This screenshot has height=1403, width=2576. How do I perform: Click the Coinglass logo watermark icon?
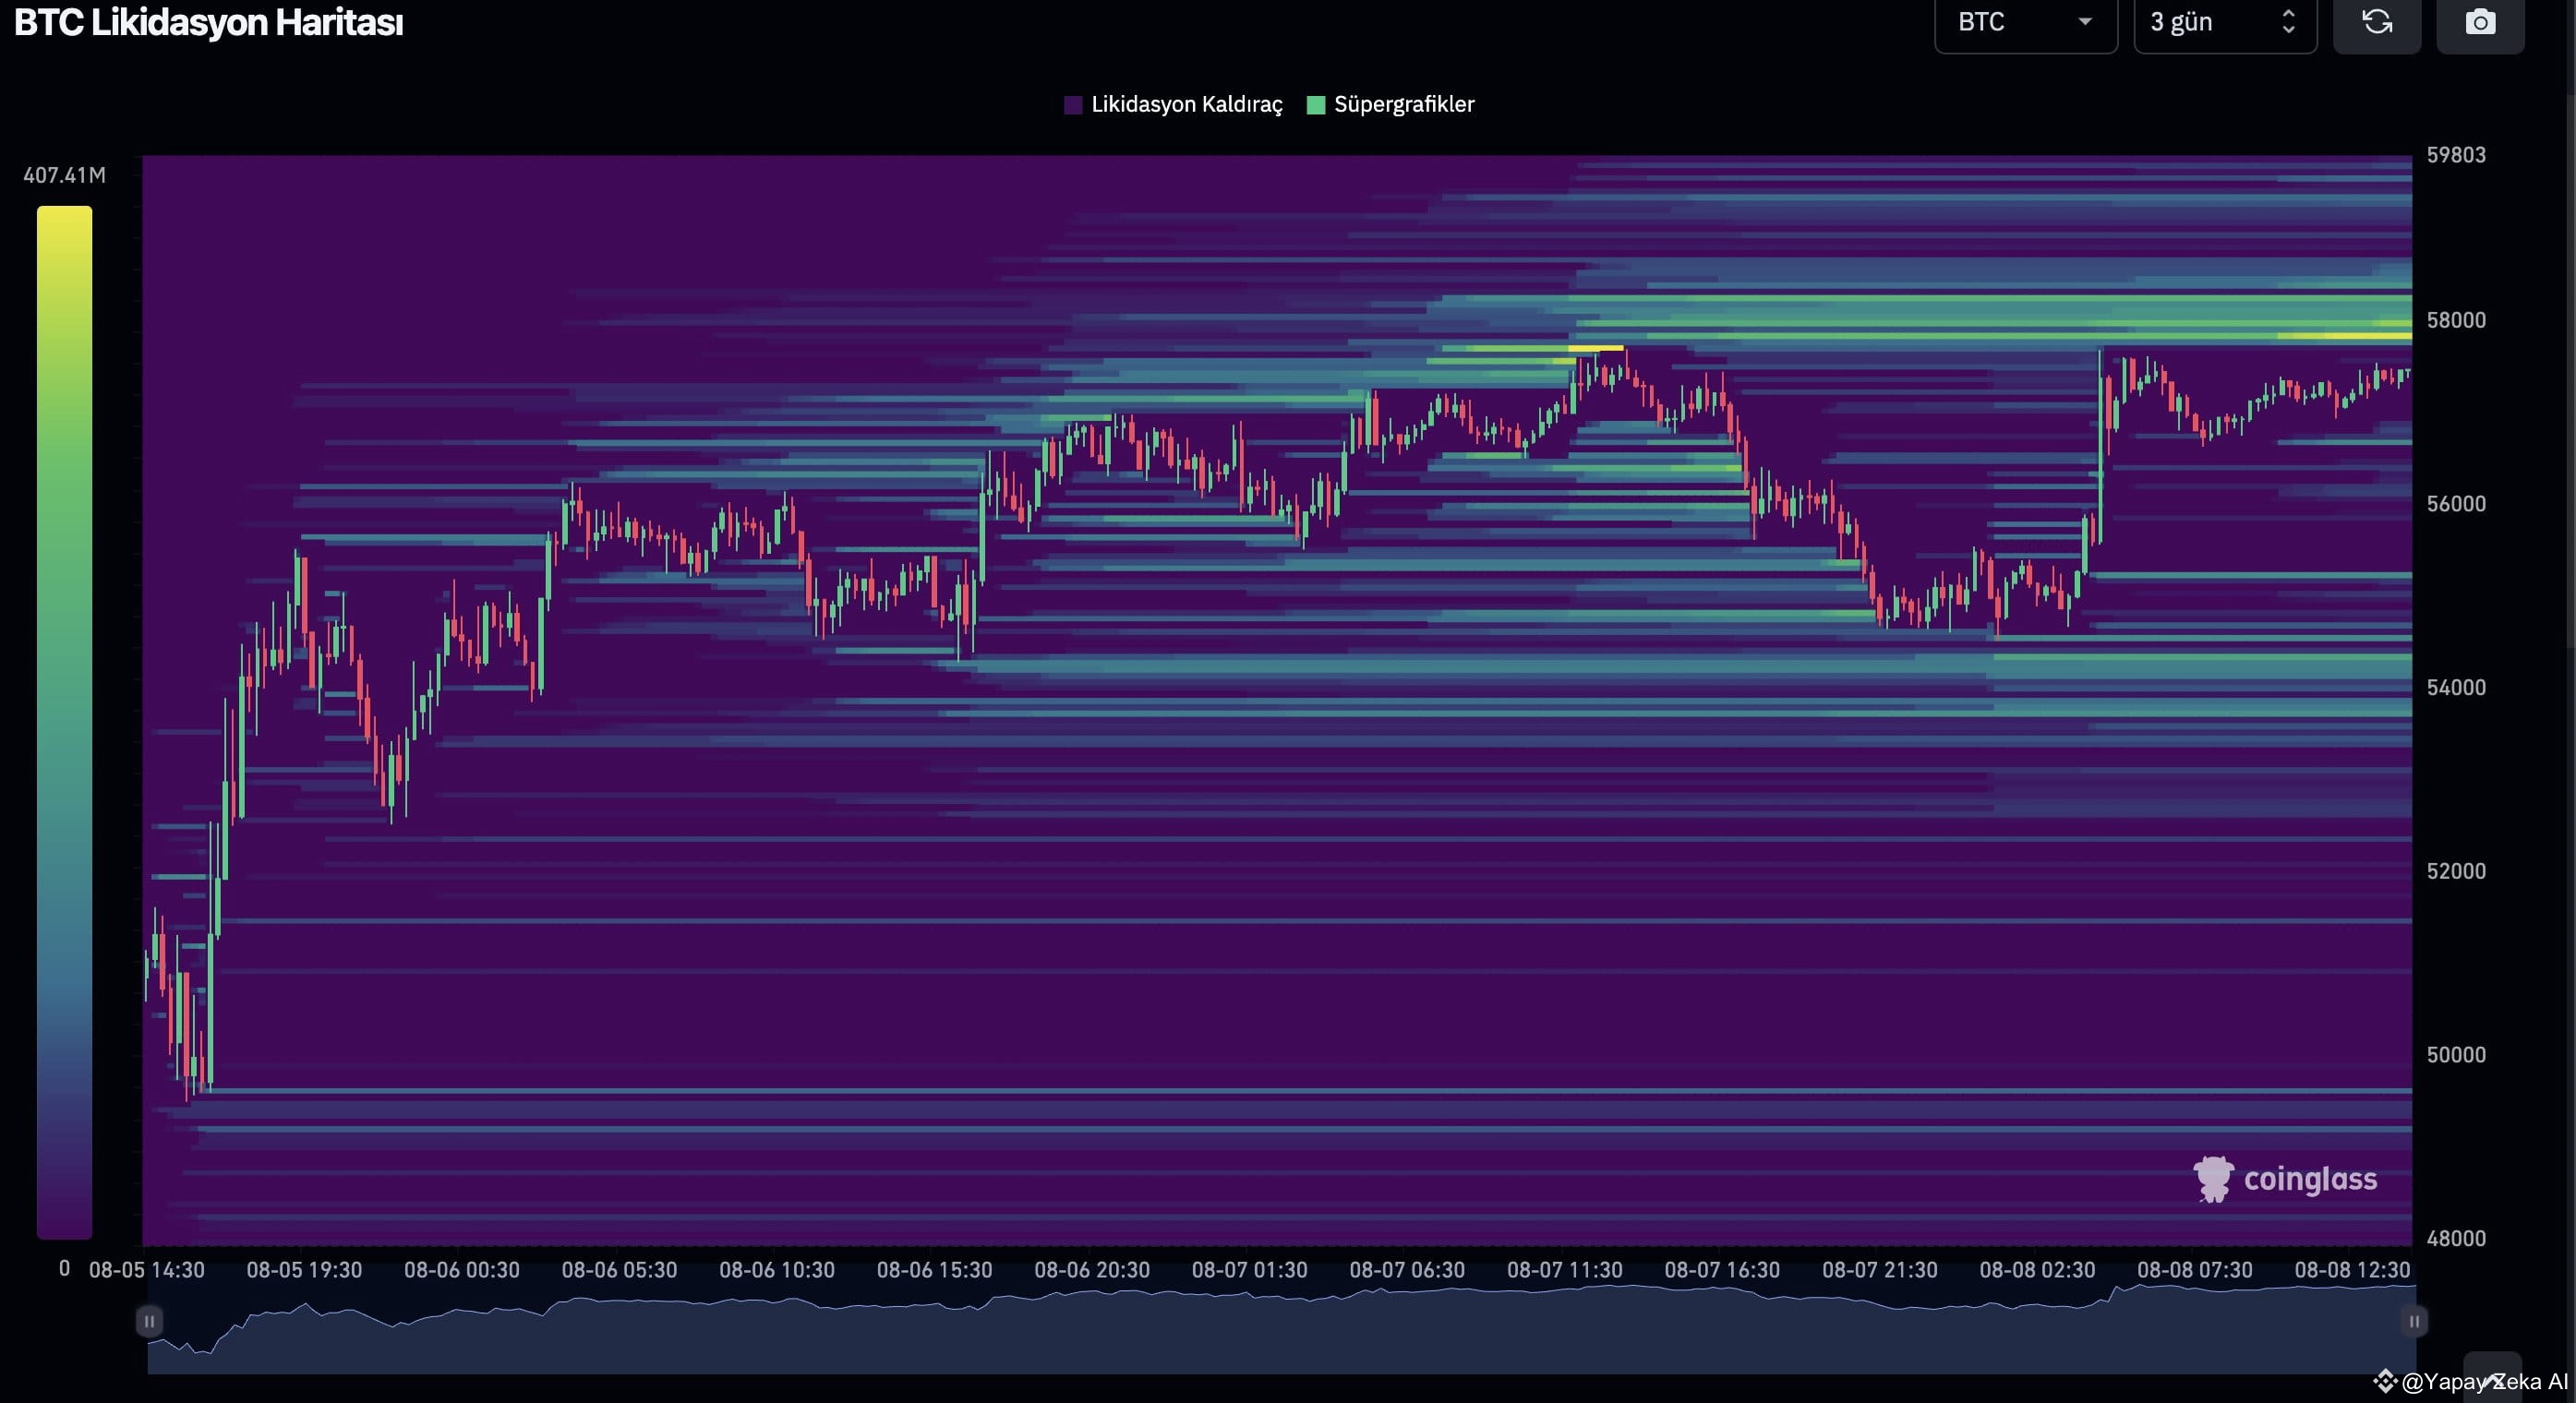click(2216, 1179)
